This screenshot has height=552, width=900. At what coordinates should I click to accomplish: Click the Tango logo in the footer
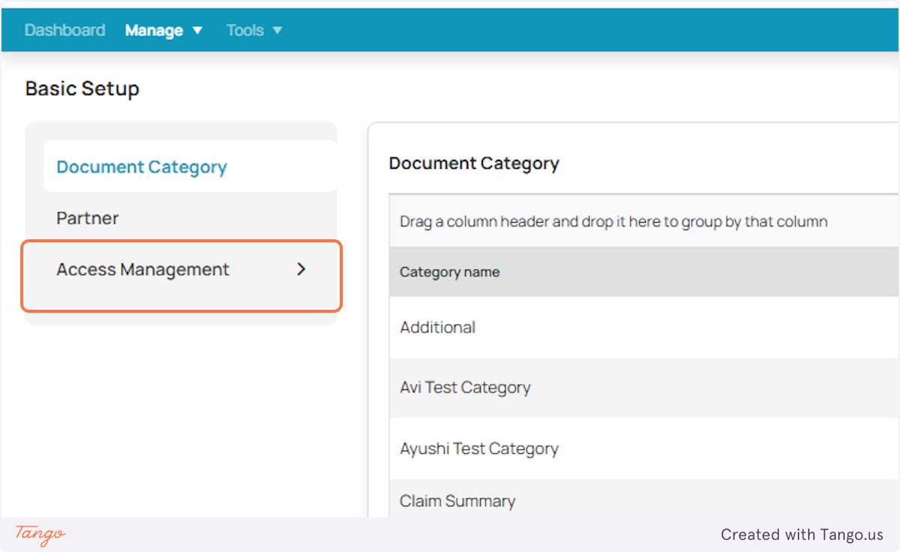click(x=38, y=534)
